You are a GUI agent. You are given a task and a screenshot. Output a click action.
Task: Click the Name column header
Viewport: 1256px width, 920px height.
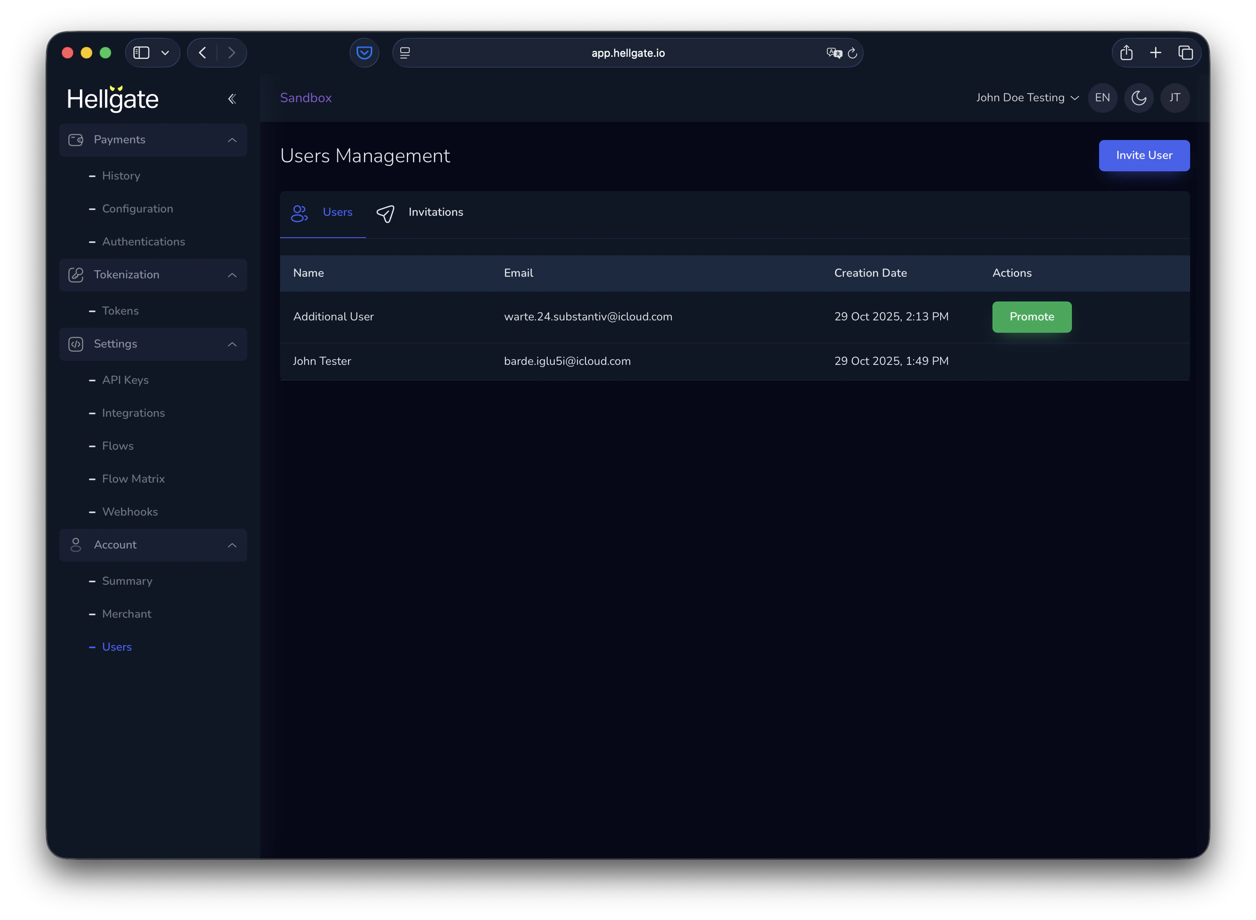(x=308, y=273)
